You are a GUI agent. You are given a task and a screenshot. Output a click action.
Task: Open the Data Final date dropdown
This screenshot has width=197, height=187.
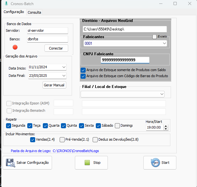coord(64,76)
